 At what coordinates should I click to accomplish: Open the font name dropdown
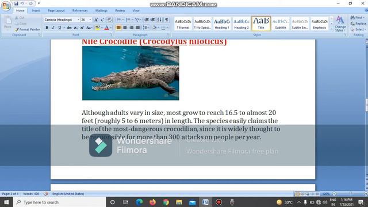(x=78, y=20)
